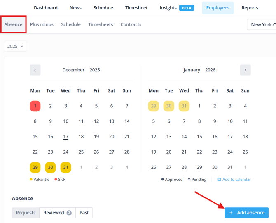The width and height of the screenshot is (276, 223).
Task: Open Insights BETA in the top menu
Action: coord(177,8)
